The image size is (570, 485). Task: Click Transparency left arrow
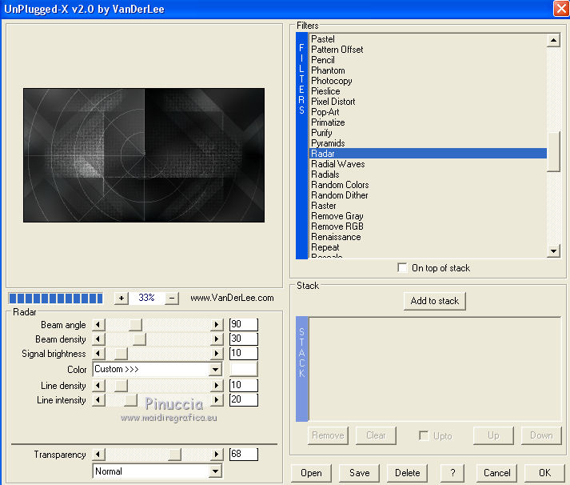[99, 455]
